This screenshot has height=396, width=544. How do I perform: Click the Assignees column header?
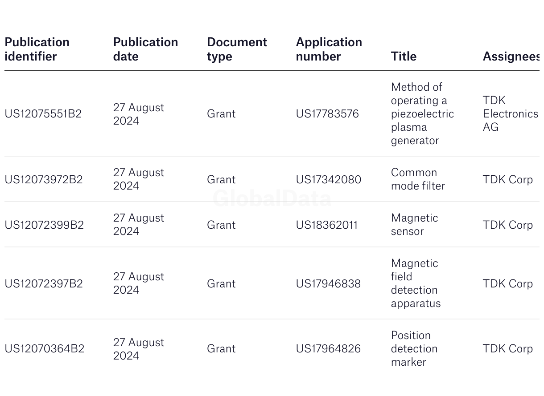point(511,57)
